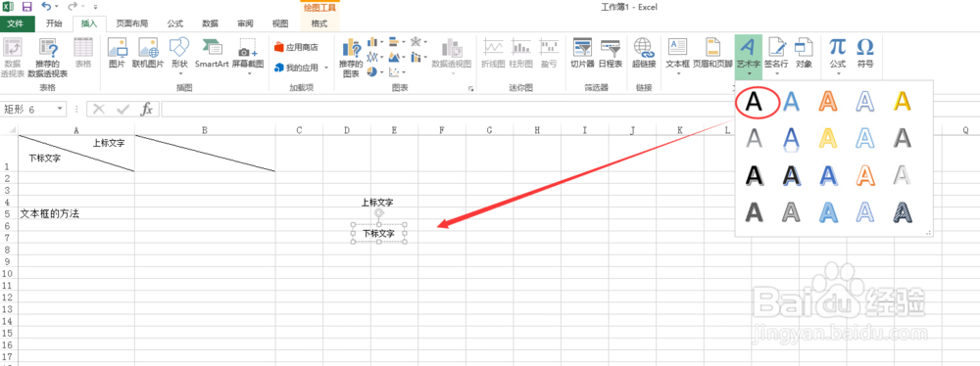The image size is (980, 366).
Task: Choose the bold blue WordArt style in third row
Action: click(829, 175)
